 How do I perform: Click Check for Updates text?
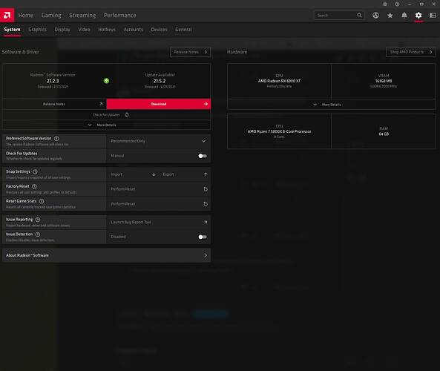106,115
